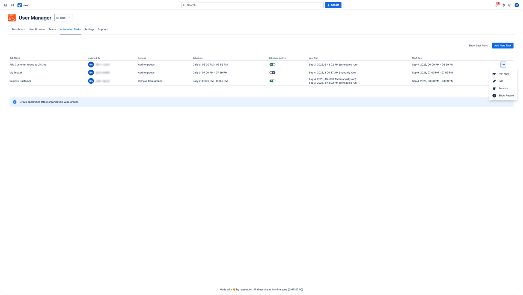
Task: Open the All Sites dropdown
Action: pyautogui.click(x=63, y=17)
